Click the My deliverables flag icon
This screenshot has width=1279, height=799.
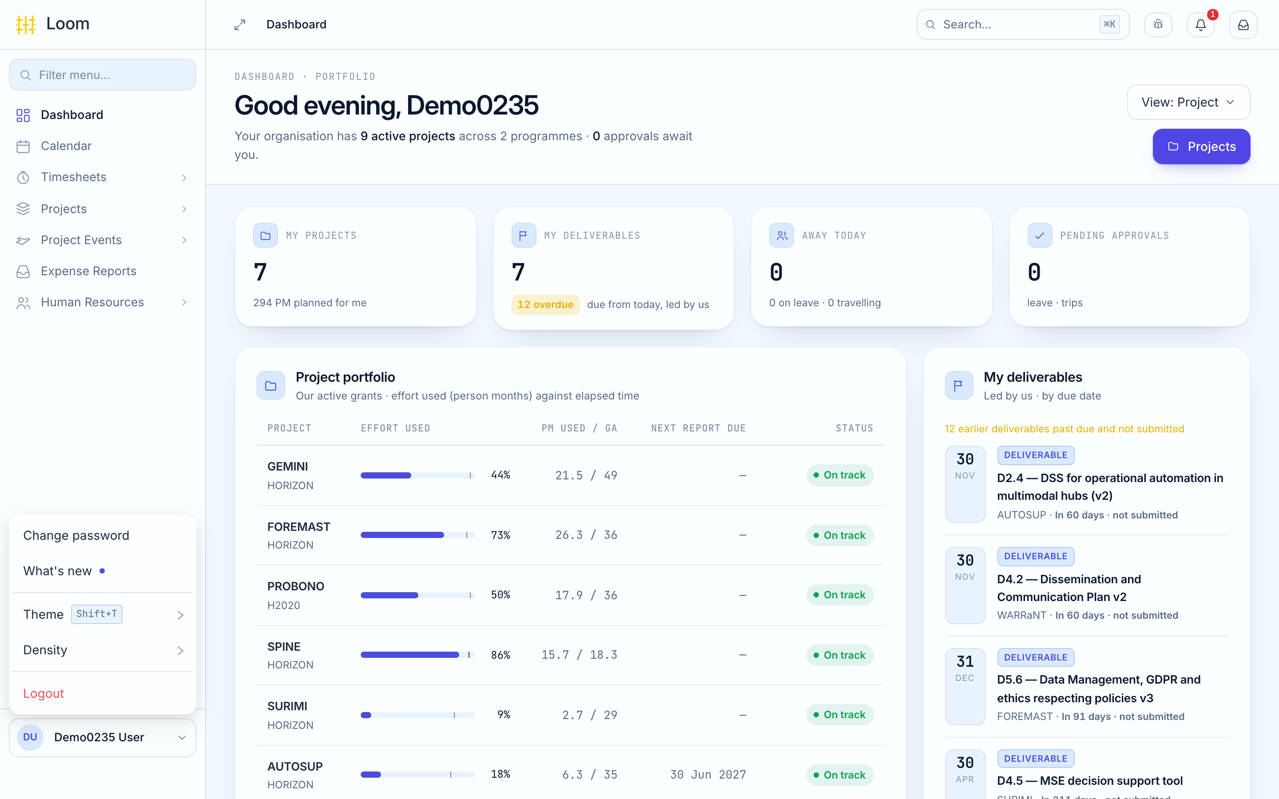tap(959, 386)
